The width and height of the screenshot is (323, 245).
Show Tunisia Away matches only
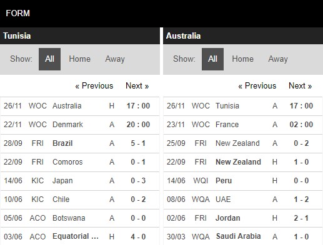(115, 59)
